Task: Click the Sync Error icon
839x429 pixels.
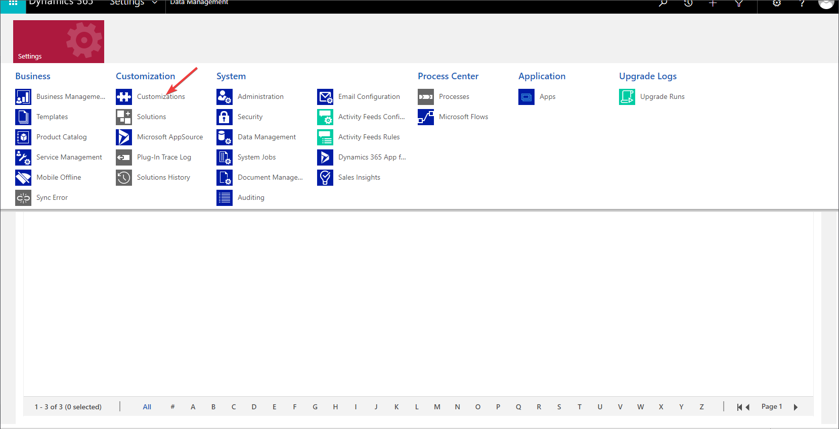Action: point(23,198)
